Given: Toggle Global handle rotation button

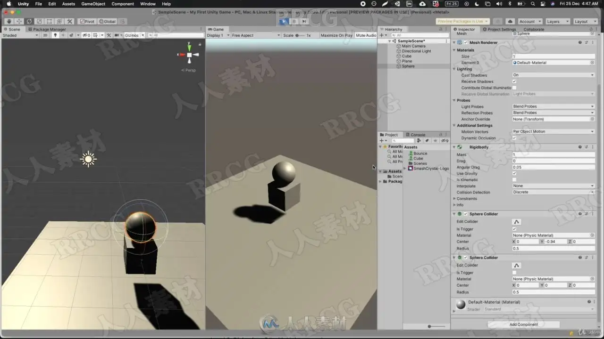Looking at the screenshot, I should [107, 21].
